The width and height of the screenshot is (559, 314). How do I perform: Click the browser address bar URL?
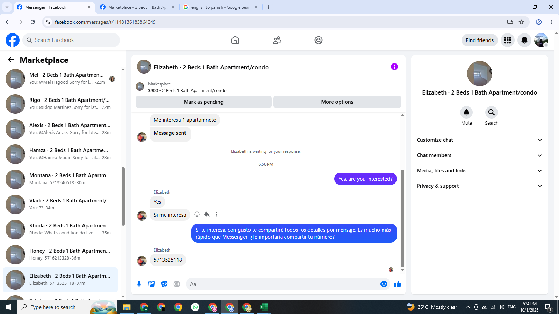pyautogui.click(x=105, y=22)
